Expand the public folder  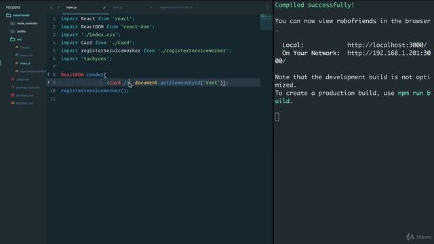click(18, 31)
